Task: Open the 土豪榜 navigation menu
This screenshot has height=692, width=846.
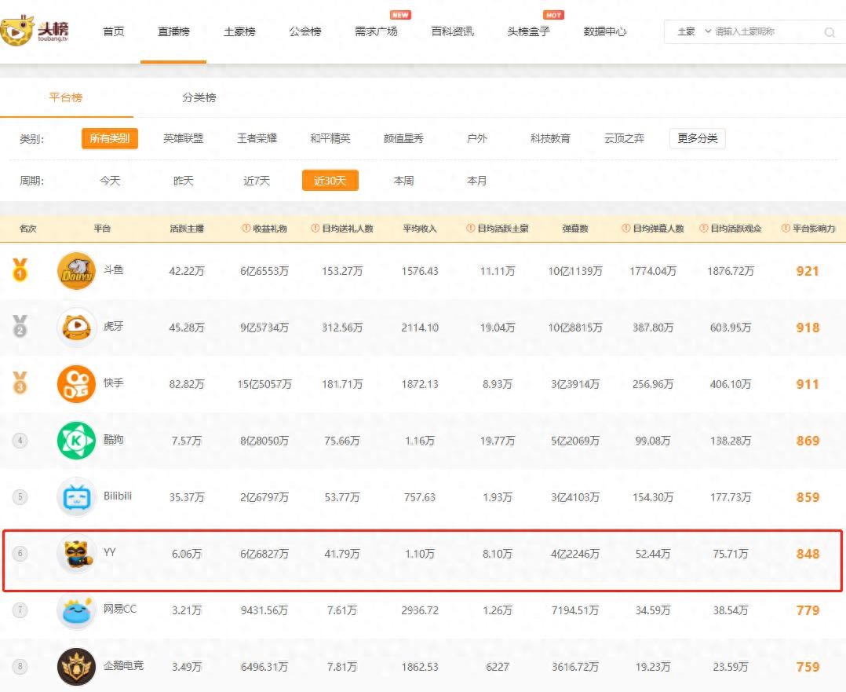Action: coord(239,31)
